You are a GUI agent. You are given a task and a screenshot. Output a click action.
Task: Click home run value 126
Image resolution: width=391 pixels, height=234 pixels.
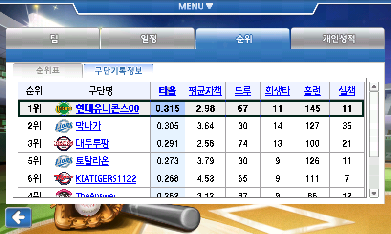312,161
